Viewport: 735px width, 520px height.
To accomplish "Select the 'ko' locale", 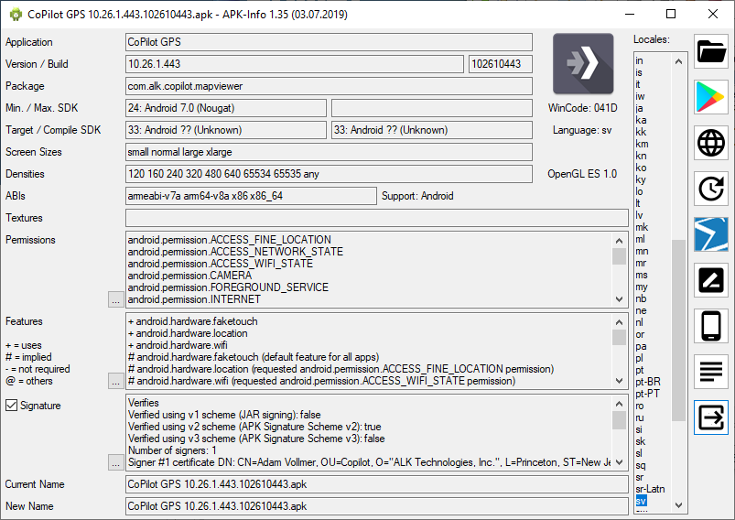I will pos(641,168).
